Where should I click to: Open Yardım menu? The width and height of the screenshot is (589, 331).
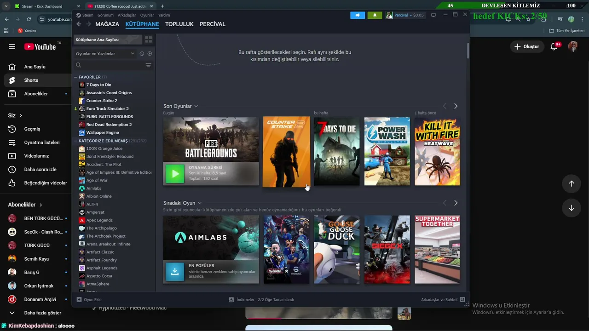pos(164,15)
